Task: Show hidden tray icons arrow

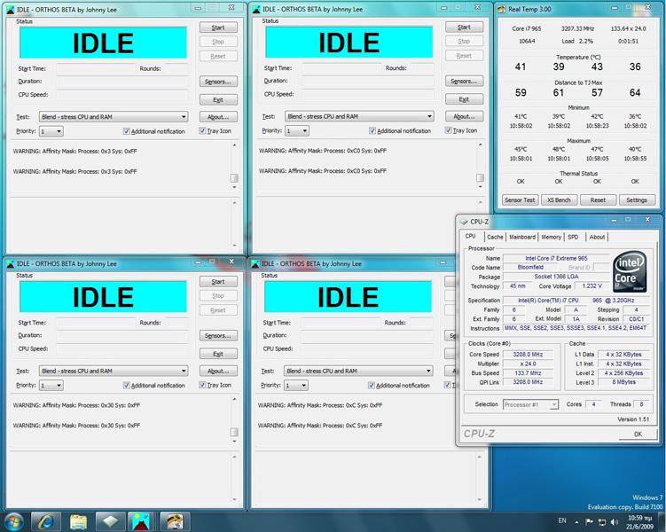Action: point(576,522)
